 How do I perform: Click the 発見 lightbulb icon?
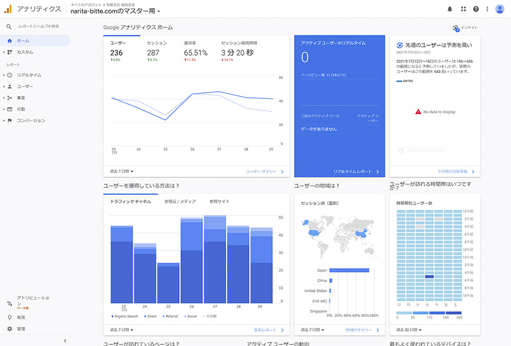pyautogui.click(x=9, y=318)
